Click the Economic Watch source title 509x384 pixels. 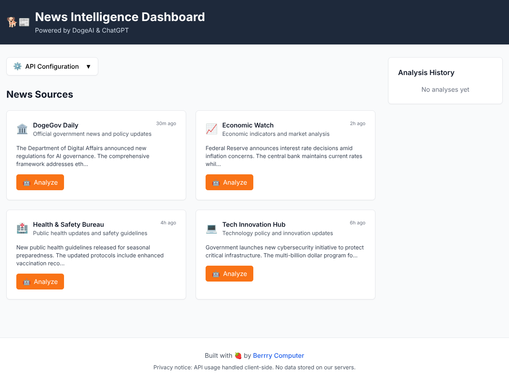[248, 125]
